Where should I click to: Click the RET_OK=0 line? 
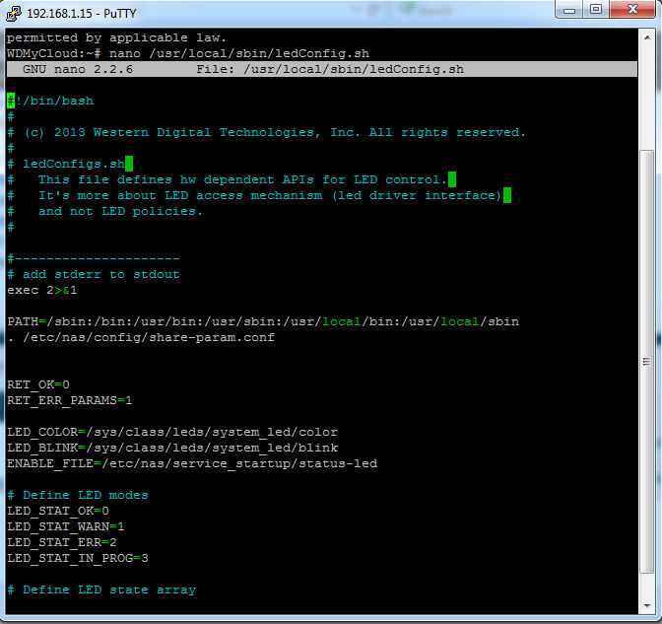tap(38, 384)
